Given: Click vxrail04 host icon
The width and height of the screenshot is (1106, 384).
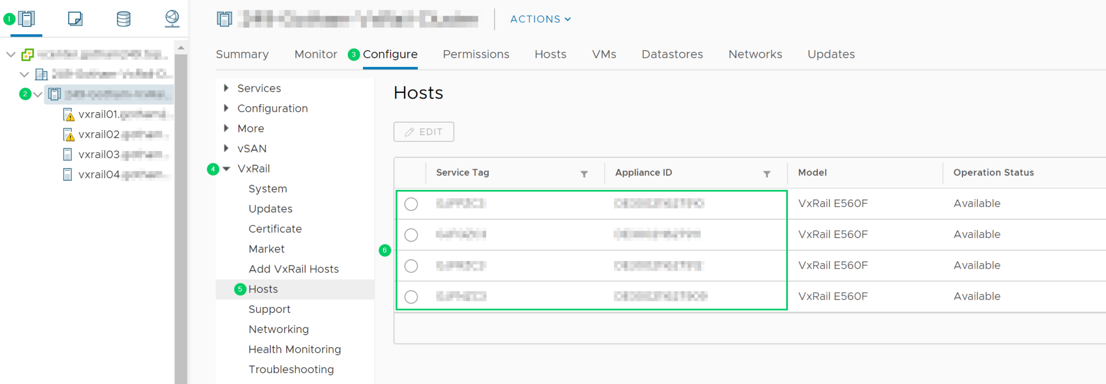Looking at the screenshot, I should click(68, 174).
